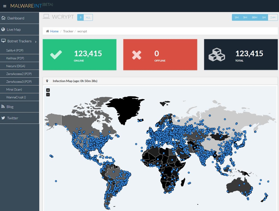Click the breadcrumb home icon
Image resolution: width=279 pixels, height=211 pixels.
[48, 31]
